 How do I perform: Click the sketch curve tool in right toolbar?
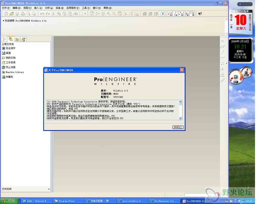(x=223, y=41)
